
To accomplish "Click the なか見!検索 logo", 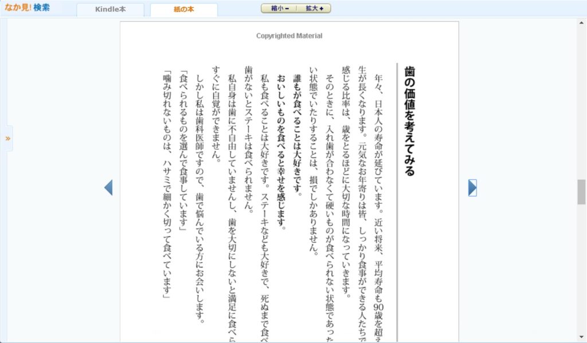I will 28,8.
